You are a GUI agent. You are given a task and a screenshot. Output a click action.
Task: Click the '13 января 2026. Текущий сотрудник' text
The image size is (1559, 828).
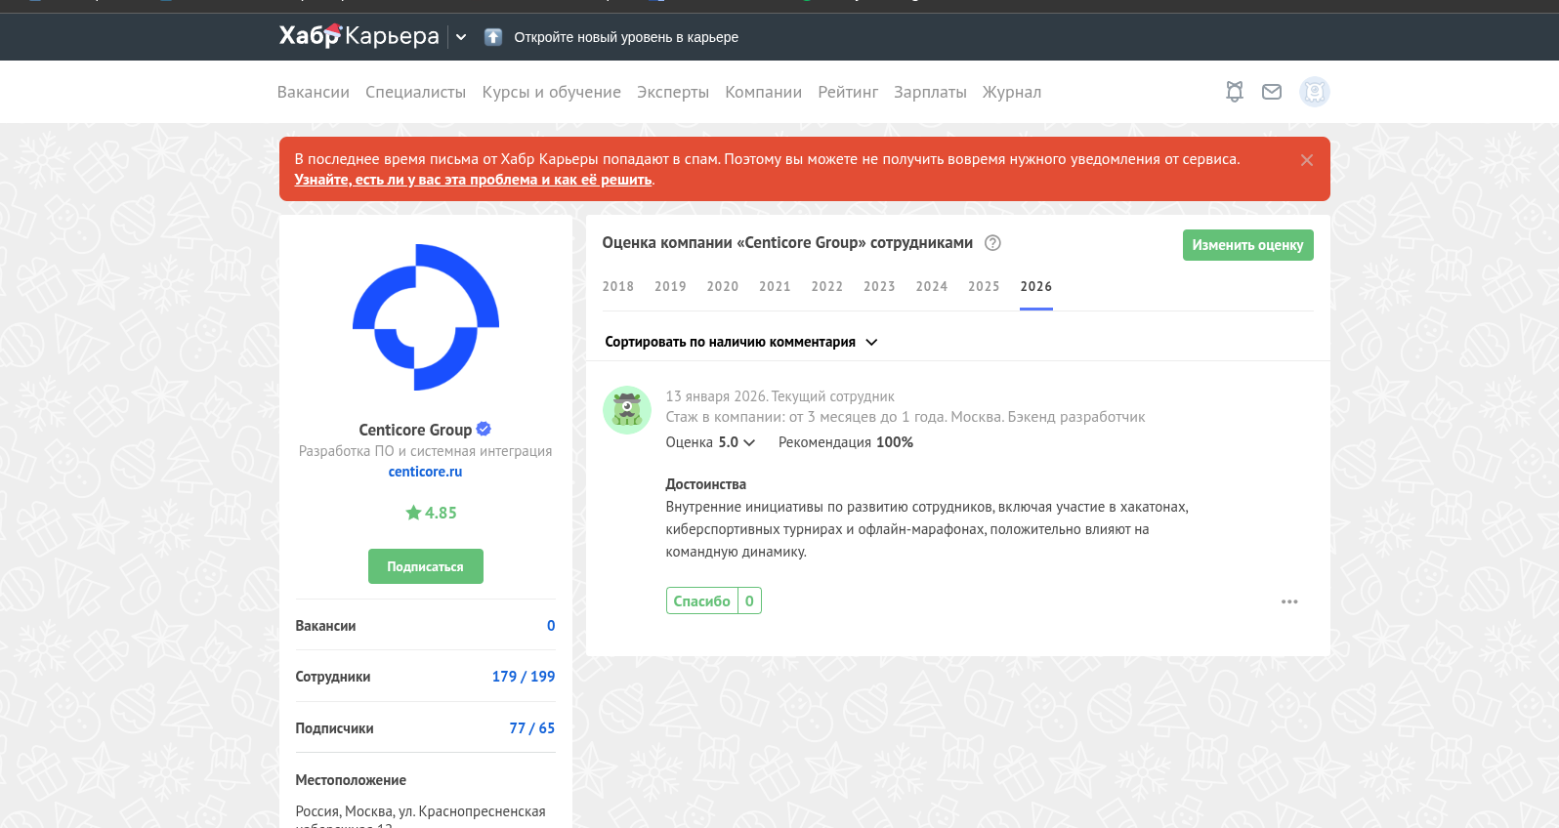[779, 396]
